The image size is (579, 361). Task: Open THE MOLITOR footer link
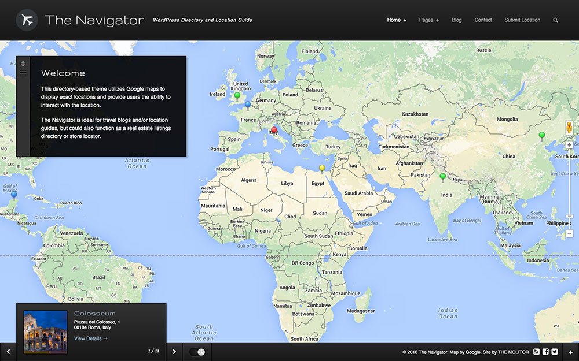pyautogui.click(x=513, y=352)
